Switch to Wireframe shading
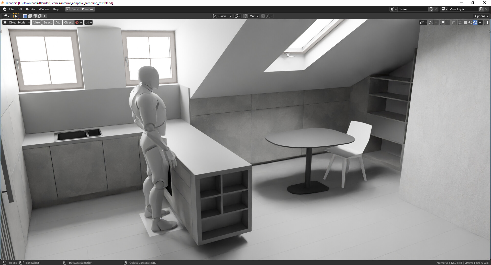The image size is (491, 265). [x=461, y=22]
